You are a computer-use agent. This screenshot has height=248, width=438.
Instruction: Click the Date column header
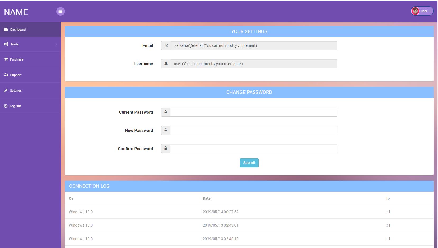point(207,198)
